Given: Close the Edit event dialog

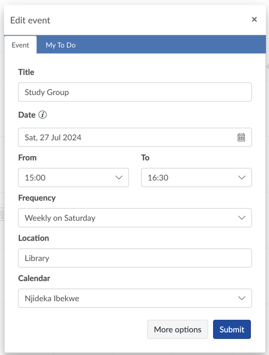Looking at the screenshot, I should (254, 20).
